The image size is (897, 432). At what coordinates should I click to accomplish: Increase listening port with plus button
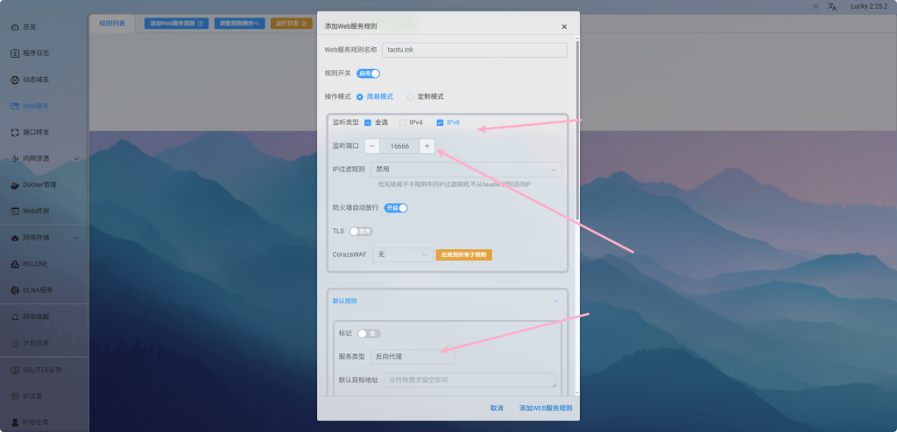(x=427, y=146)
